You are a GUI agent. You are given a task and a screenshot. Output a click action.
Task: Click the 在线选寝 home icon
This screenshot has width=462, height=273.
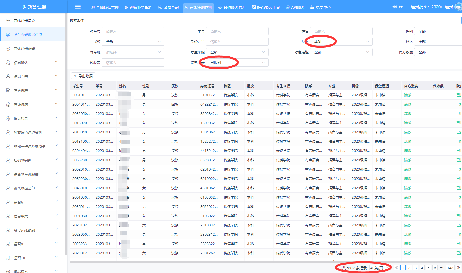tap(8, 104)
